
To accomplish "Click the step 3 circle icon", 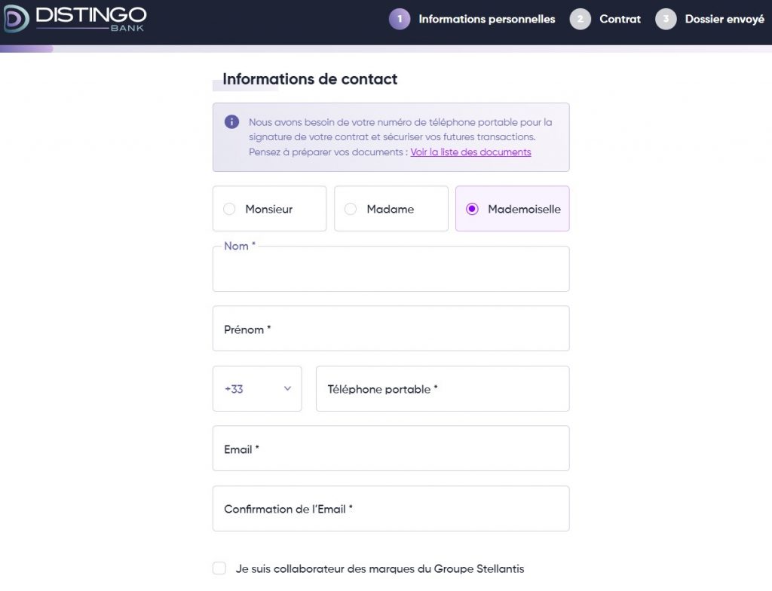I will click(666, 20).
